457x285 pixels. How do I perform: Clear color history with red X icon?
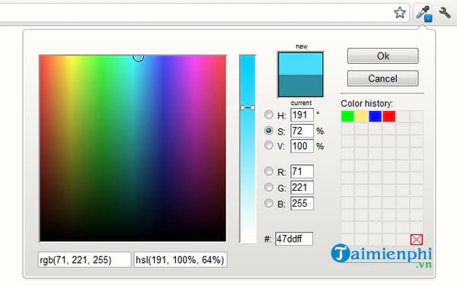coord(417,239)
